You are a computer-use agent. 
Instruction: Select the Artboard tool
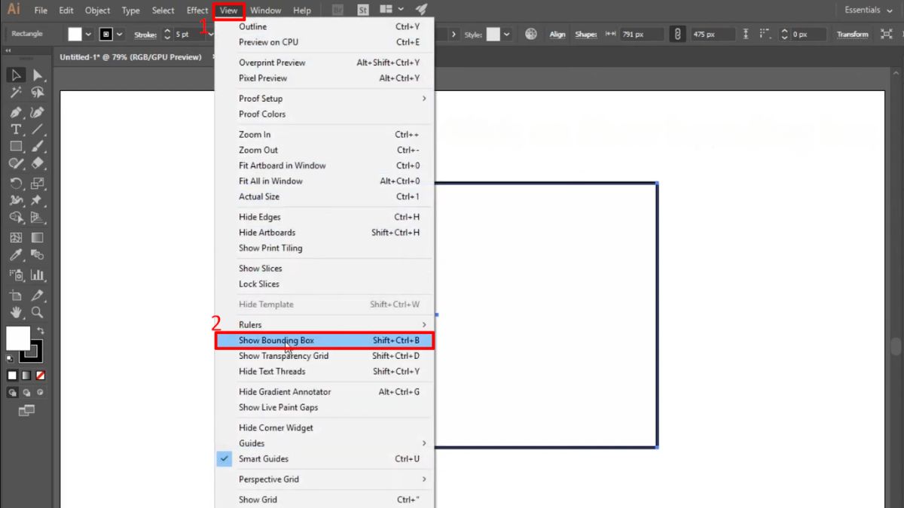click(16, 295)
